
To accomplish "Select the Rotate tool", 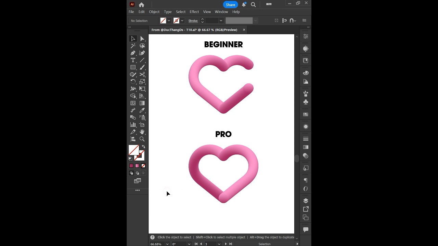I will [133, 82].
